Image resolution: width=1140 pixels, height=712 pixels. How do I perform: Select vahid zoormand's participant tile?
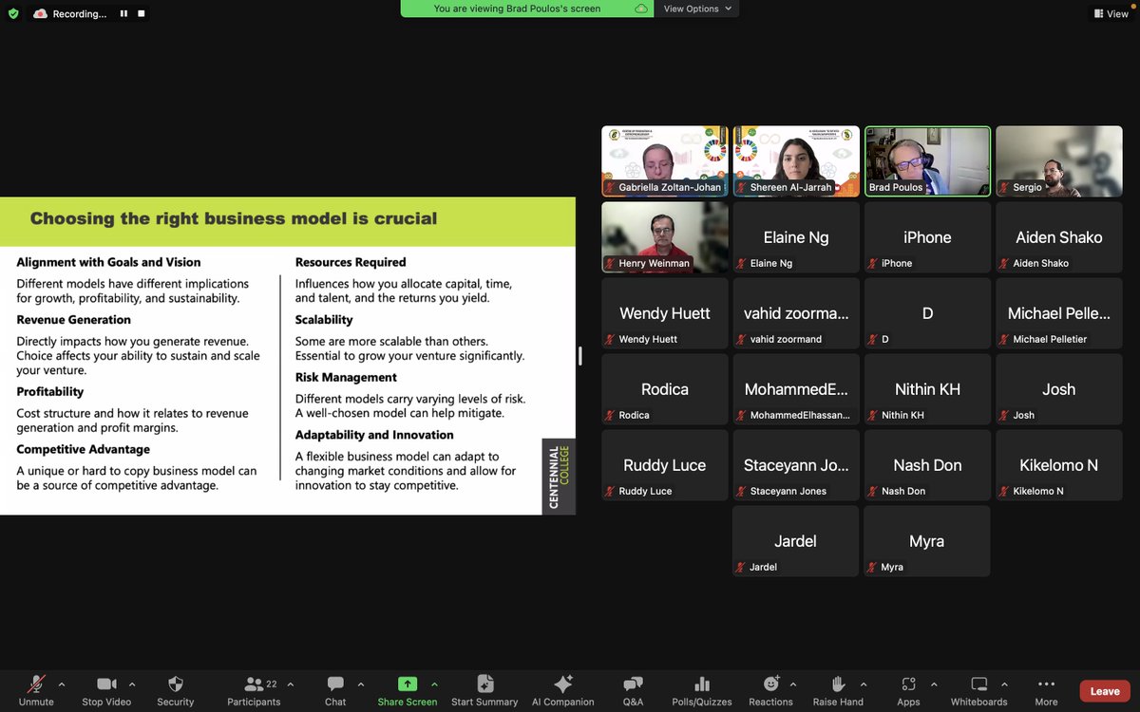(x=796, y=313)
